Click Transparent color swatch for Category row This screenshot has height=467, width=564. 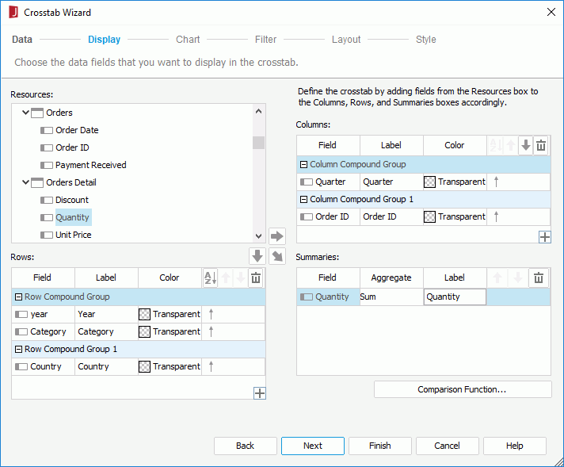click(144, 331)
